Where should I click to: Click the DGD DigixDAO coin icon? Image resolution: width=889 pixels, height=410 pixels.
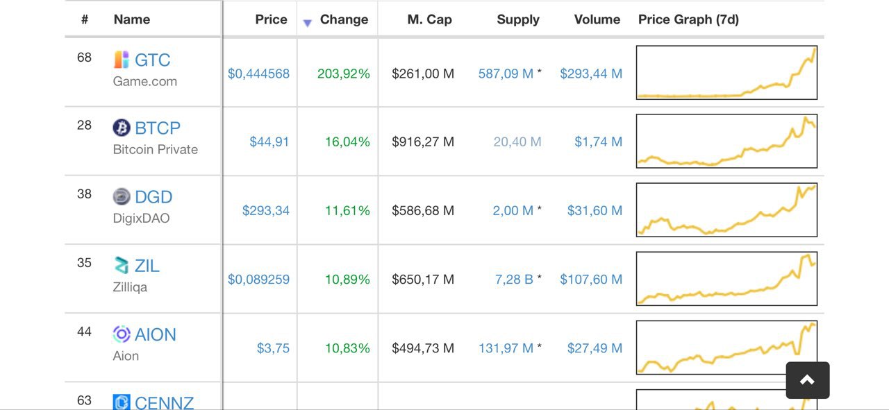(122, 196)
